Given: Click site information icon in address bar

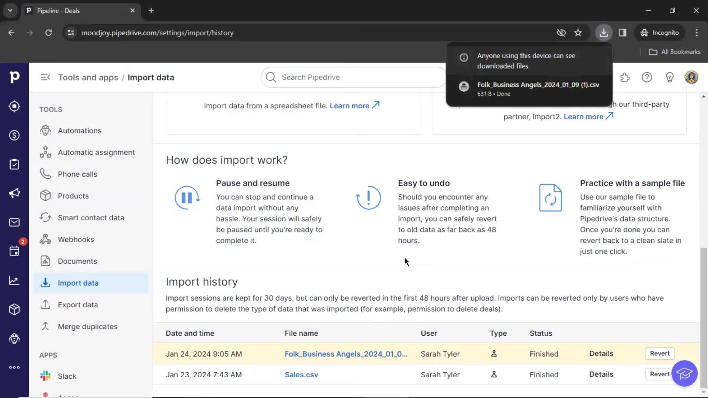Looking at the screenshot, I should 71,32.
